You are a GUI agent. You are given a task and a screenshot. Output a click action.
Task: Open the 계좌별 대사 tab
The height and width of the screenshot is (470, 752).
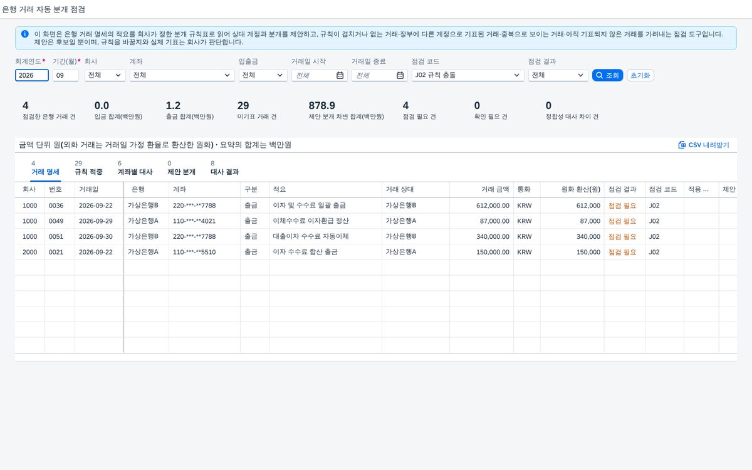pos(135,168)
